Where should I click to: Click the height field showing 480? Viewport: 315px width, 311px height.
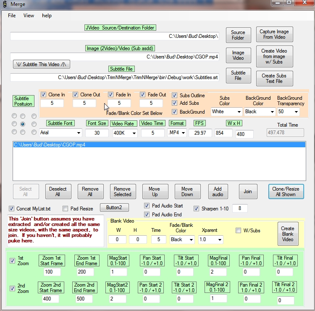[244, 134]
